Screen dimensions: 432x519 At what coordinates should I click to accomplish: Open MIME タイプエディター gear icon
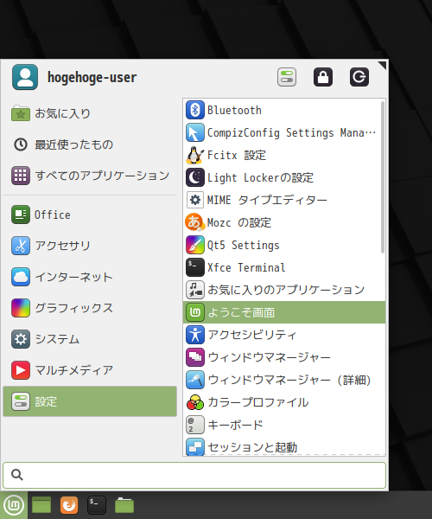coord(195,200)
